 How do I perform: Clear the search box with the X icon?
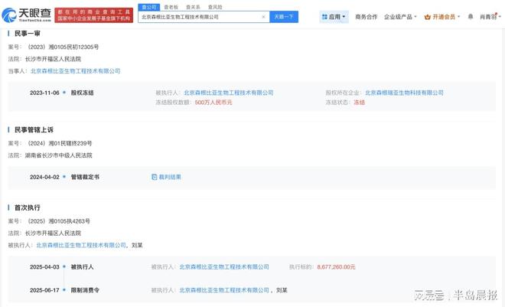pos(263,17)
